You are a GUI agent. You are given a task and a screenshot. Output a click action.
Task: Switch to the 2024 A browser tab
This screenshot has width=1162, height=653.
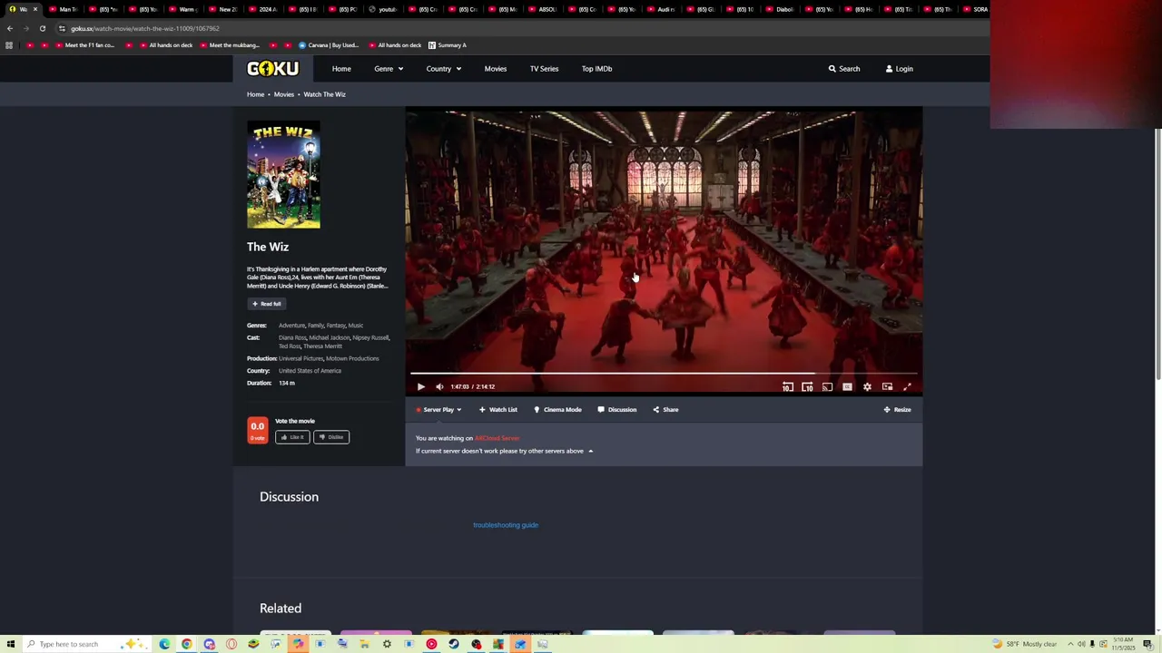(x=264, y=9)
